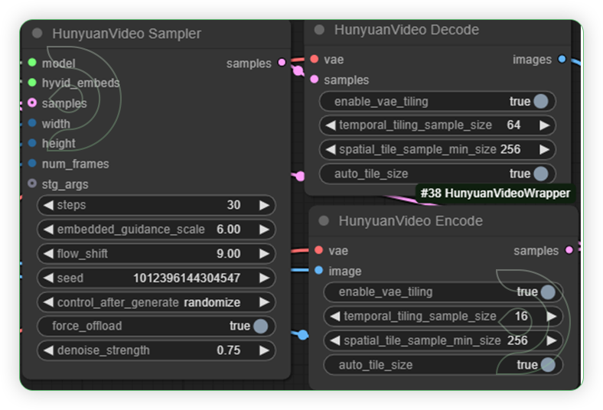Increase seed with the right arrow
The image size is (603, 410).
(264, 278)
